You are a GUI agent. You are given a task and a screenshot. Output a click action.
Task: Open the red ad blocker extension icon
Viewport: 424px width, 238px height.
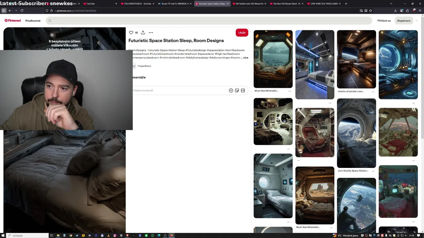tap(414, 11)
